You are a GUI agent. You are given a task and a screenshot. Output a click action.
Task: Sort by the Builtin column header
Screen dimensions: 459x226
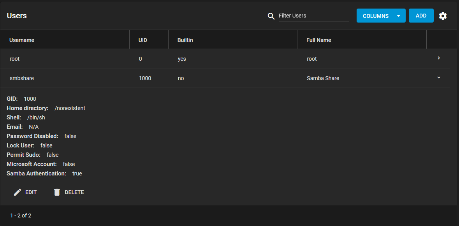(x=185, y=40)
